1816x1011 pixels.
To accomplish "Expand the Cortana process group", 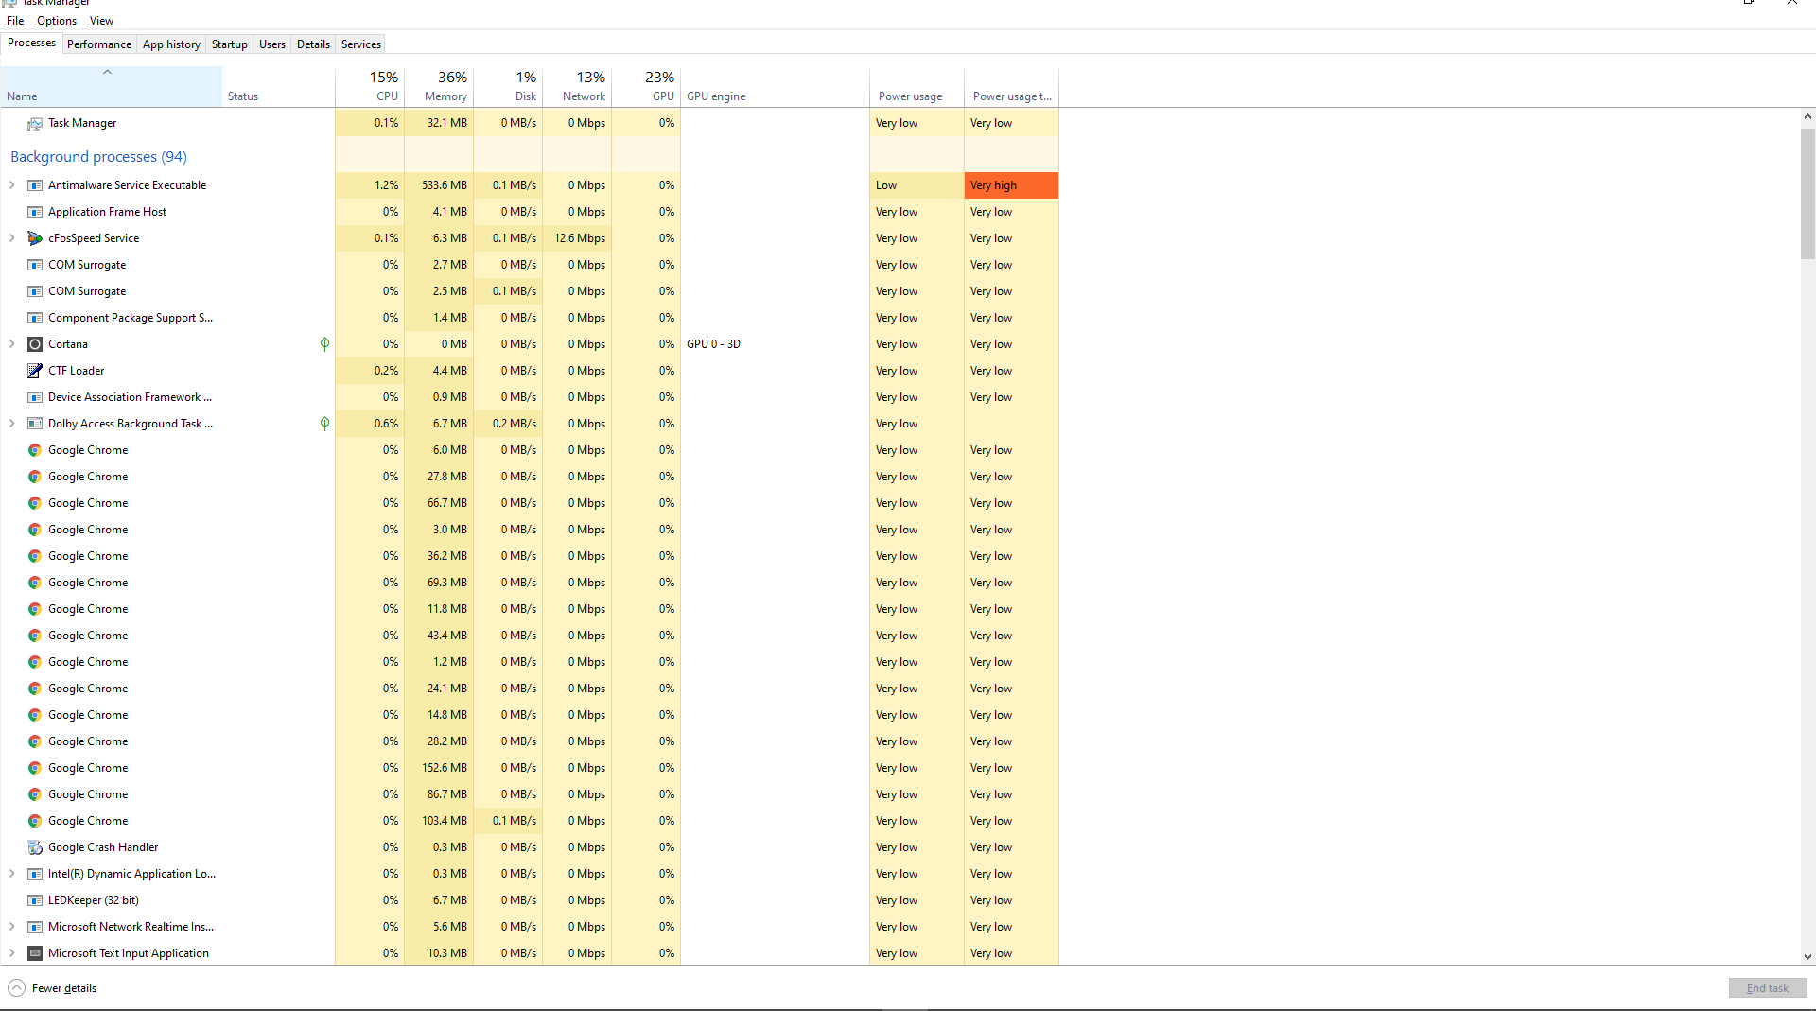I will pos(12,344).
